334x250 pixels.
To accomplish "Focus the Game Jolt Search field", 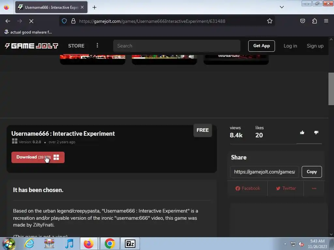I will (x=176, y=46).
